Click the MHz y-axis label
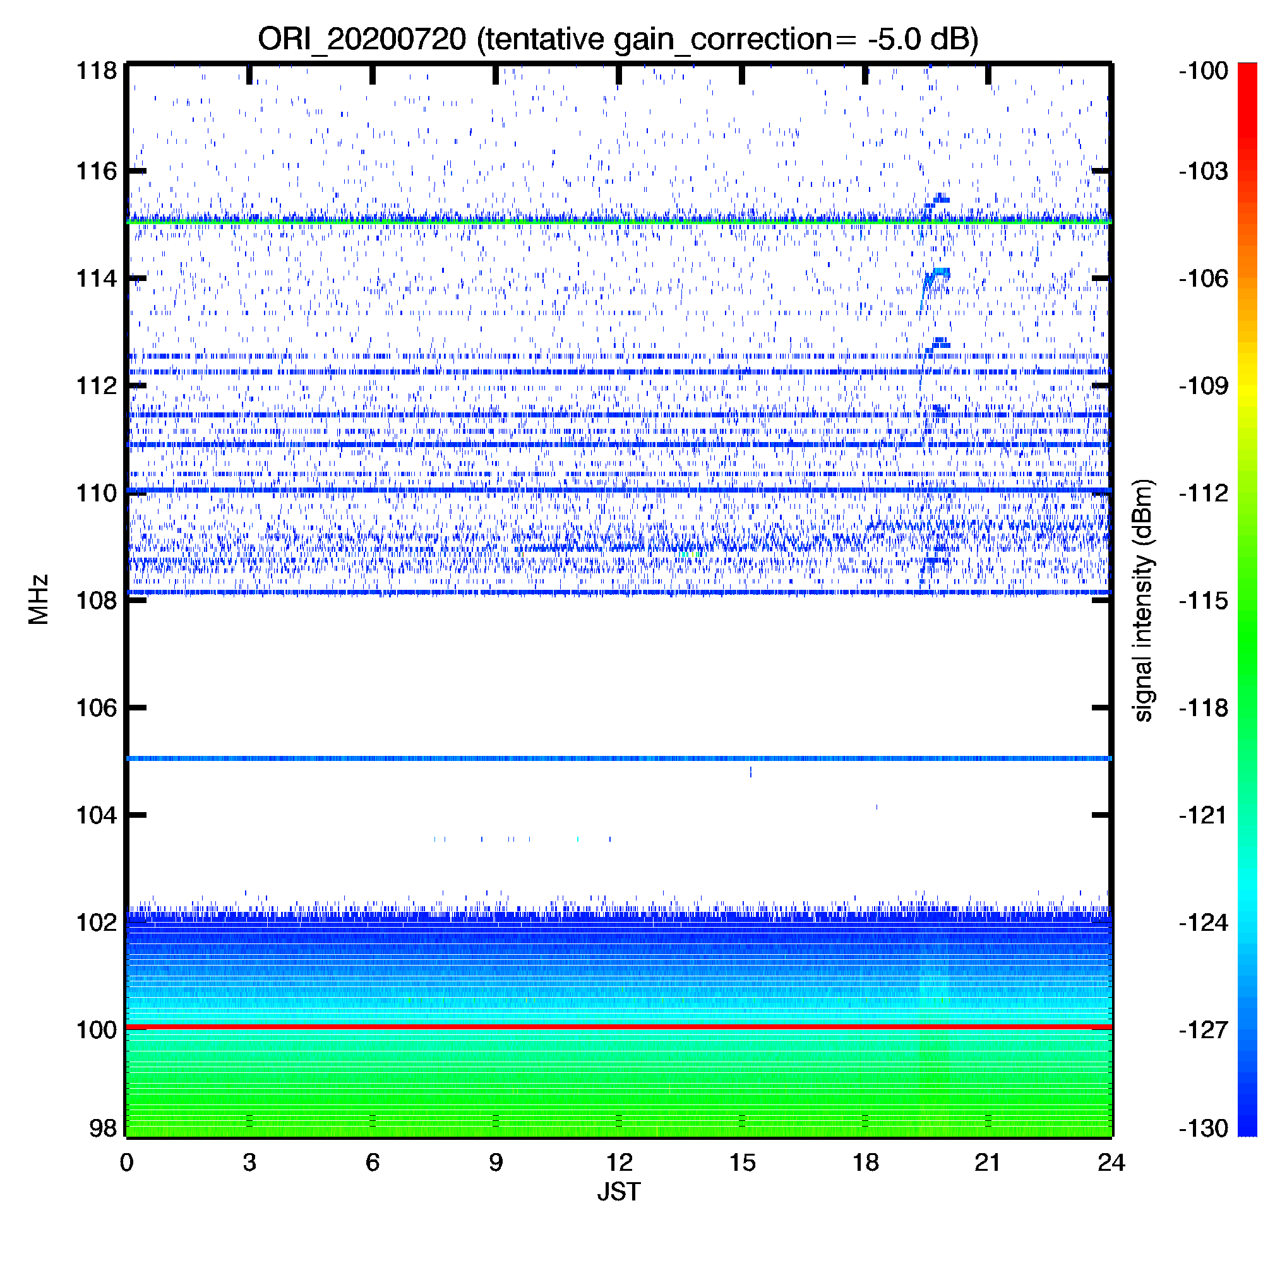Screen dimensions: 1263x1263 [x=39, y=599]
